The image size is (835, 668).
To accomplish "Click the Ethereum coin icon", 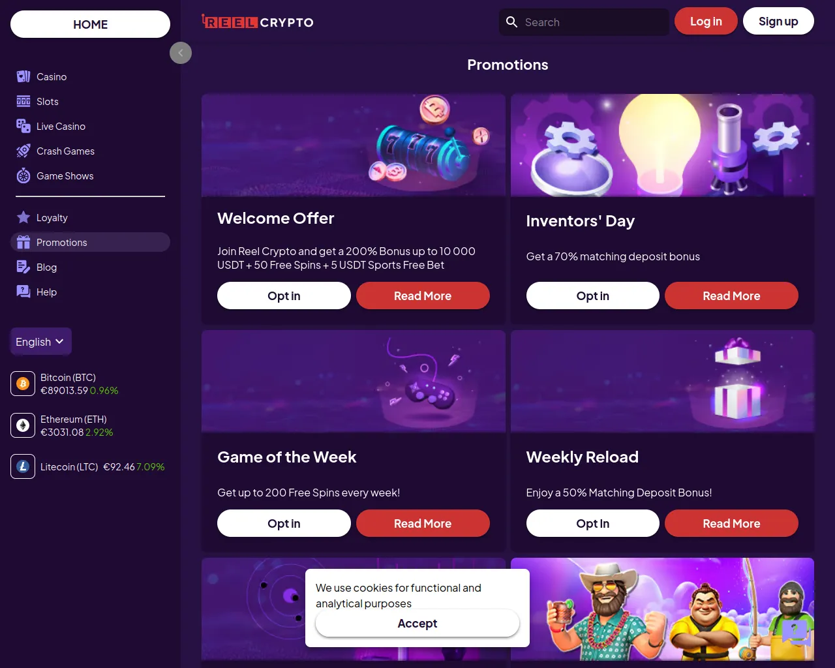I will [x=23, y=425].
